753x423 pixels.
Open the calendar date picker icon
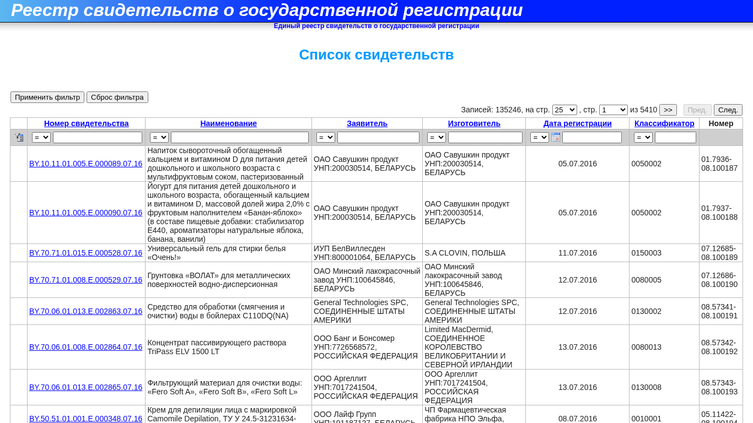point(556,137)
